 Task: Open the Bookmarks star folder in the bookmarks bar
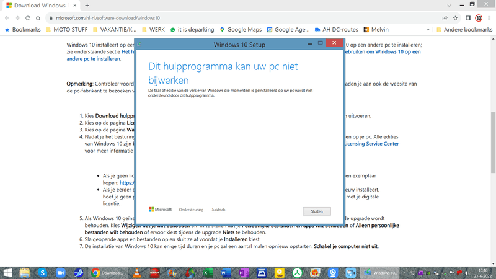[23, 29]
